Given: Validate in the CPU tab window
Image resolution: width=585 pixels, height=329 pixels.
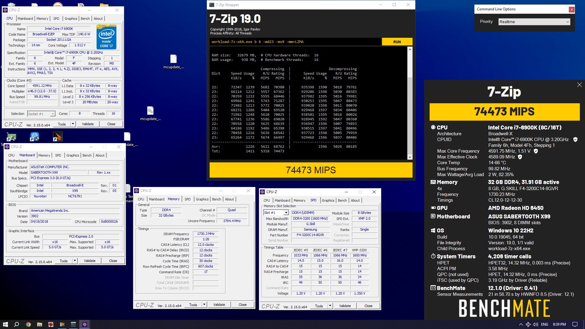Looking at the screenshot, I should pos(88,124).
